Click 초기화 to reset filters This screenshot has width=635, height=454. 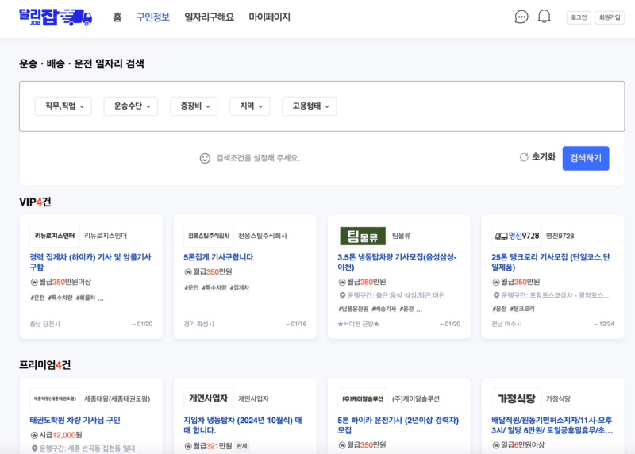click(x=543, y=157)
